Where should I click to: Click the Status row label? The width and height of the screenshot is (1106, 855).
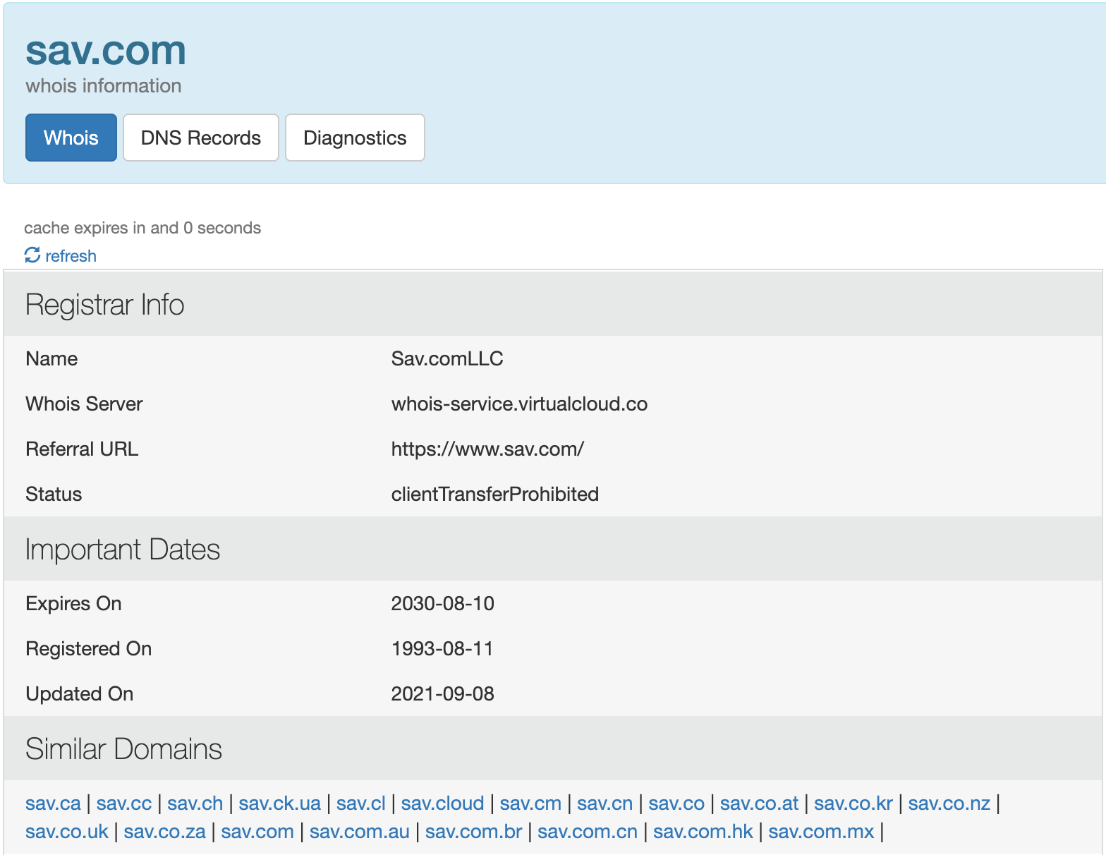pos(54,494)
